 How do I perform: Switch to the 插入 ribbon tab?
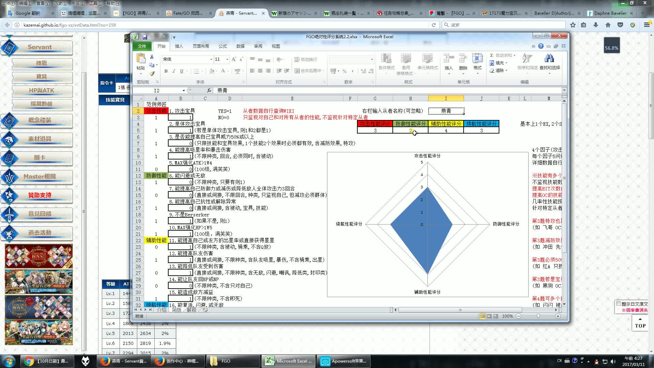pyautogui.click(x=178, y=46)
